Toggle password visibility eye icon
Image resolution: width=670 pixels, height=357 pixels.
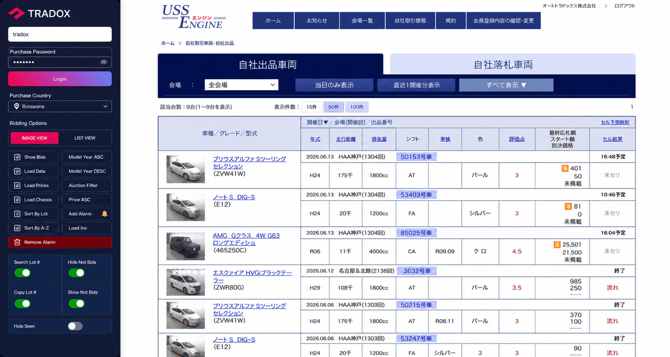point(104,62)
